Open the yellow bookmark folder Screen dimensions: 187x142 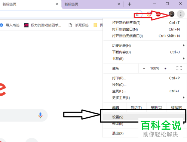tap(95, 25)
